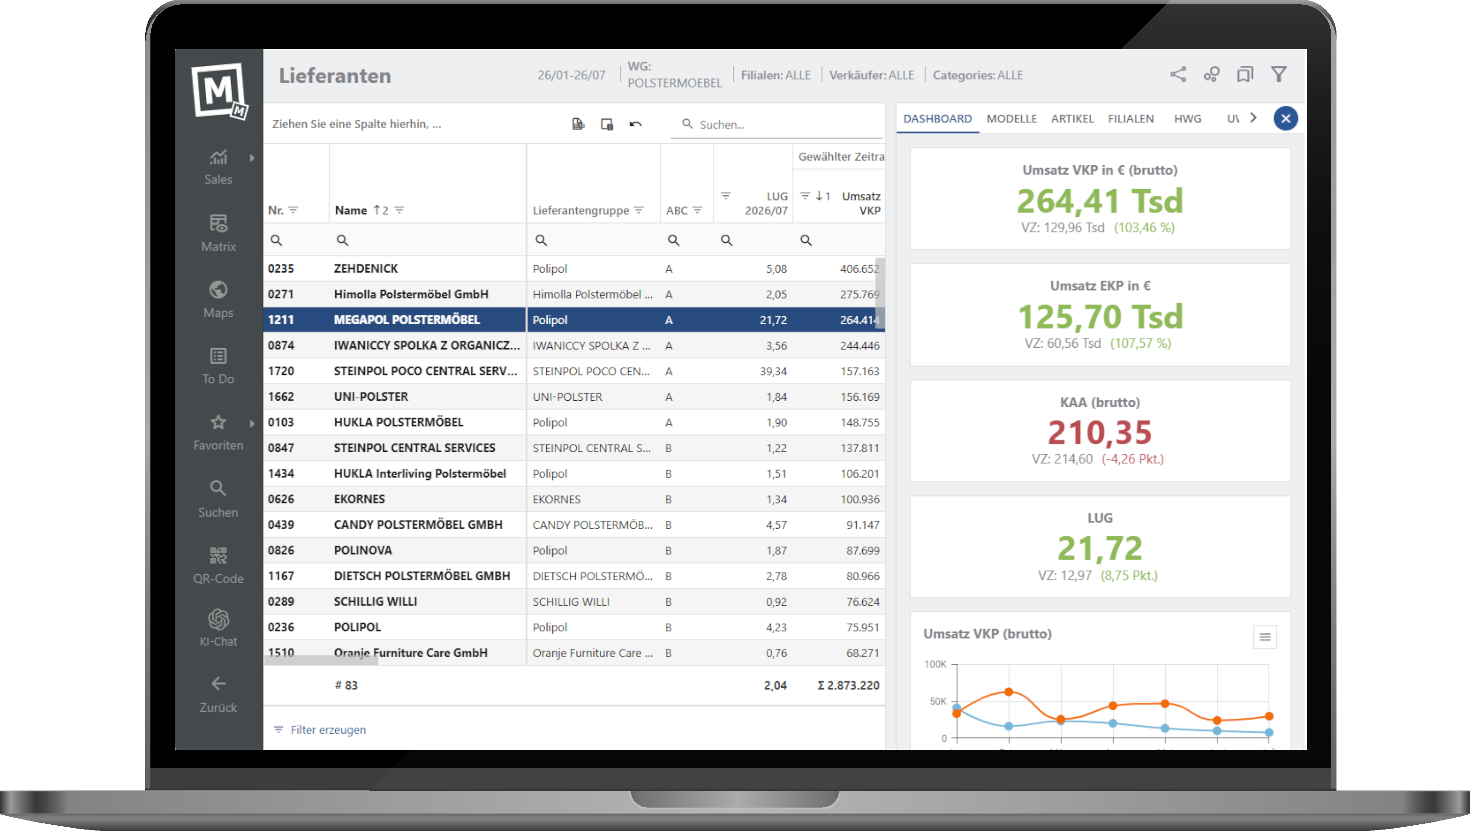
Task: Open the funnel filter icon in header
Action: click(x=1278, y=75)
